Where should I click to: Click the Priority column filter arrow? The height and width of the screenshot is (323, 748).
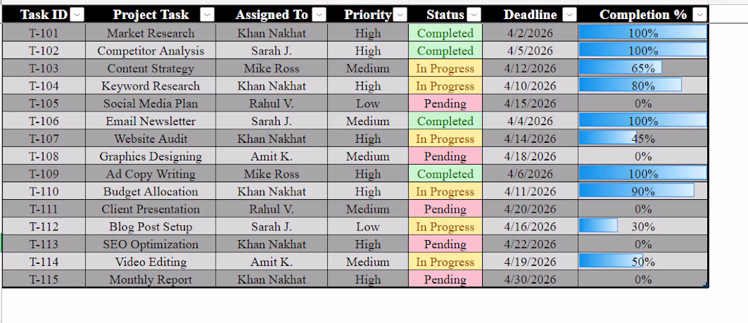point(401,15)
